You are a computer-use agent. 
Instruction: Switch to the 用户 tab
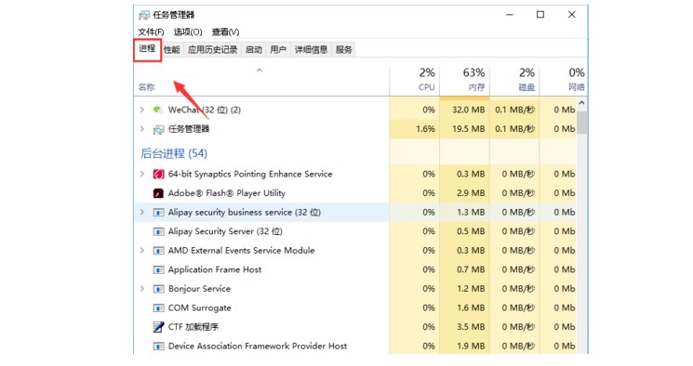pyautogui.click(x=278, y=50)
